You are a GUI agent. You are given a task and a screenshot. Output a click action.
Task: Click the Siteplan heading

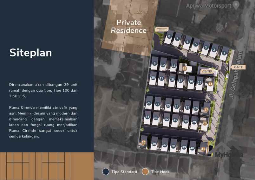30,53
